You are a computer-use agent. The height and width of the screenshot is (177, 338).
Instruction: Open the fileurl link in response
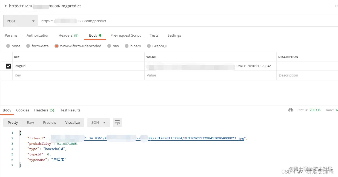tap(147, 138)
